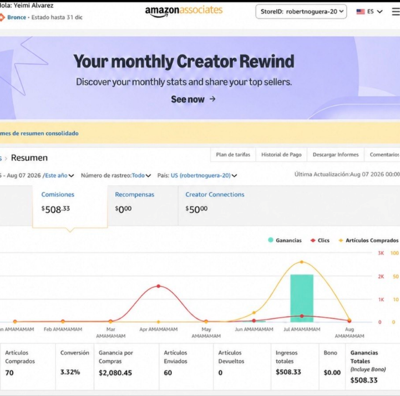Click the Jul earnings green bar
This screenshot has width=400, height=396.
302,298
